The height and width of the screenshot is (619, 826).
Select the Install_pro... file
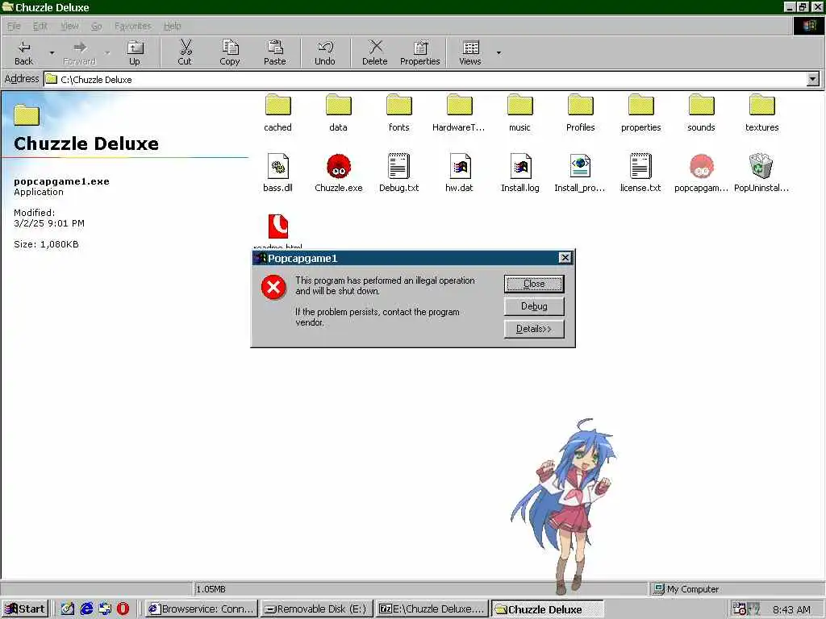(x=580, y=172)
